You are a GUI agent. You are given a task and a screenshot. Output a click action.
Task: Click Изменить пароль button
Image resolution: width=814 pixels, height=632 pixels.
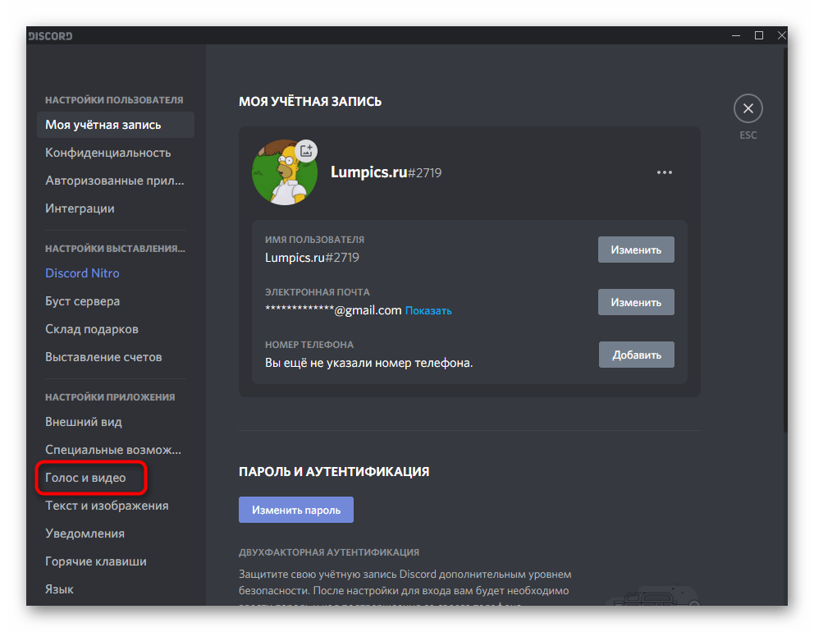point(295,510)
